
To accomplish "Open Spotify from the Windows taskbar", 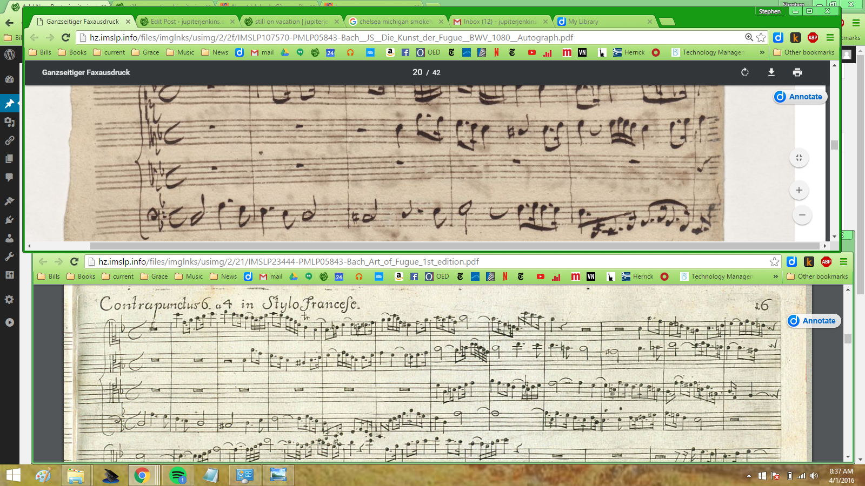I will coord(177,475).
